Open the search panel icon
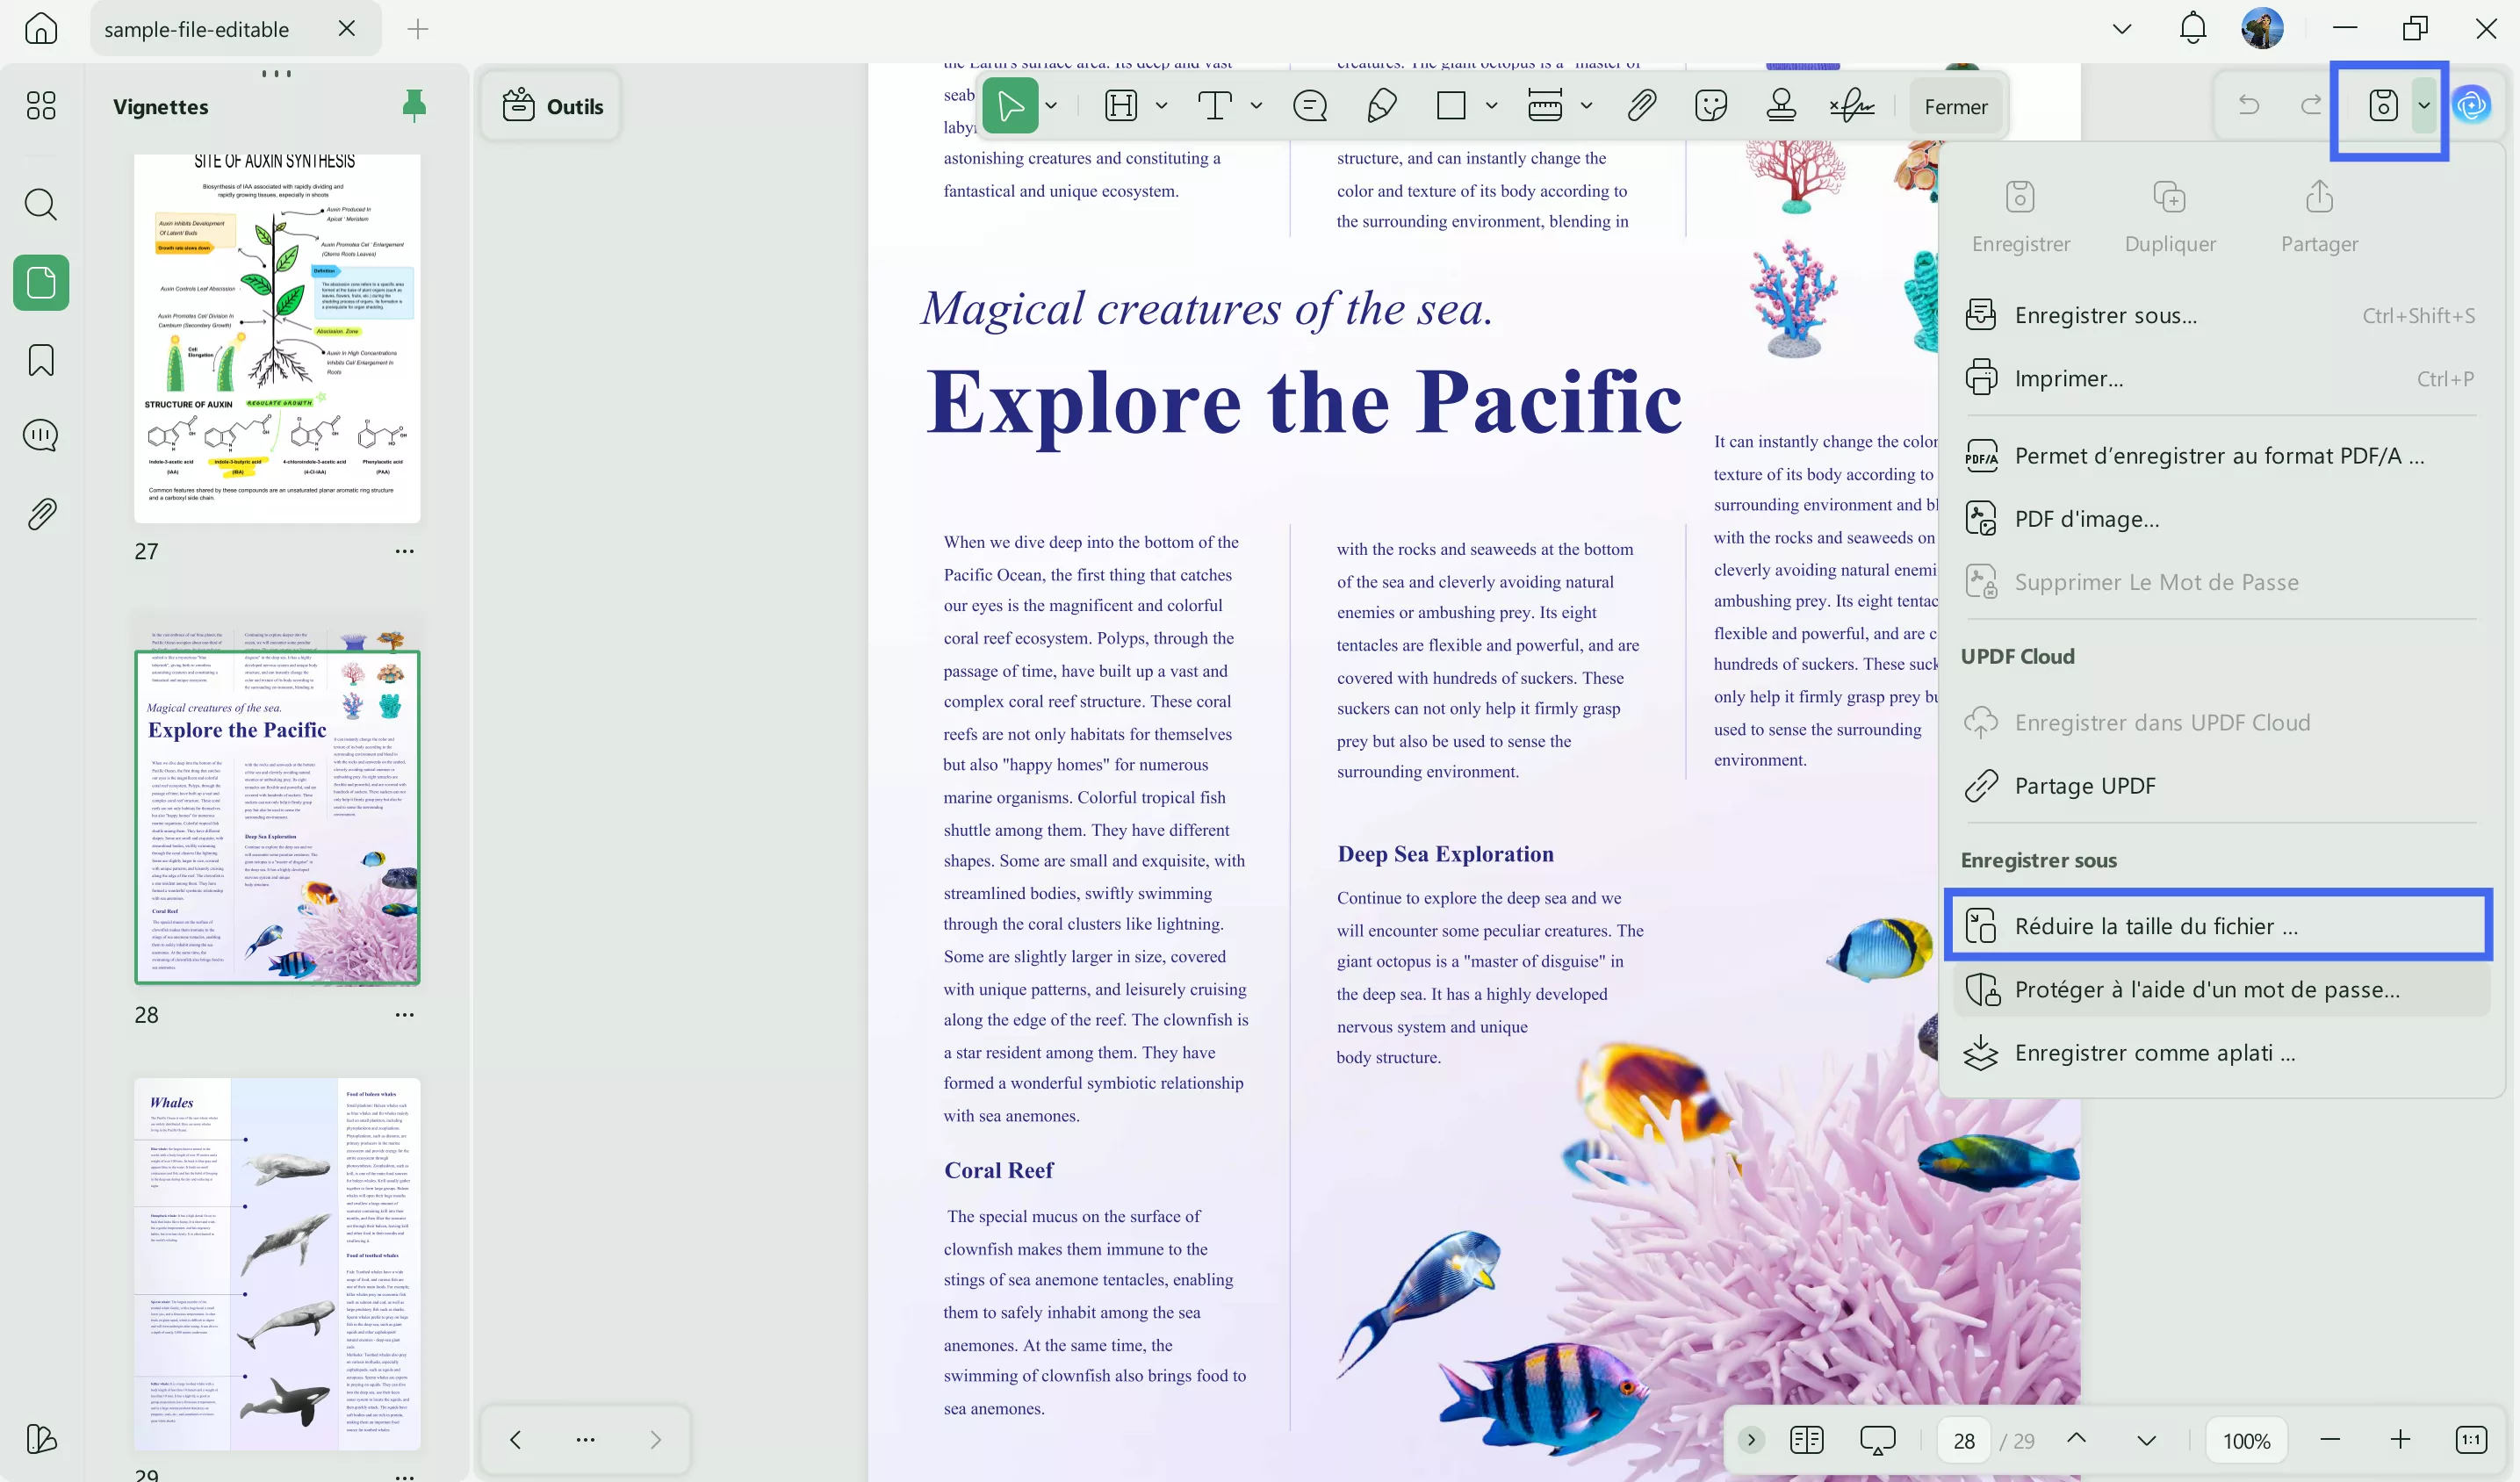2520x1482 pixels. [41, 204]
